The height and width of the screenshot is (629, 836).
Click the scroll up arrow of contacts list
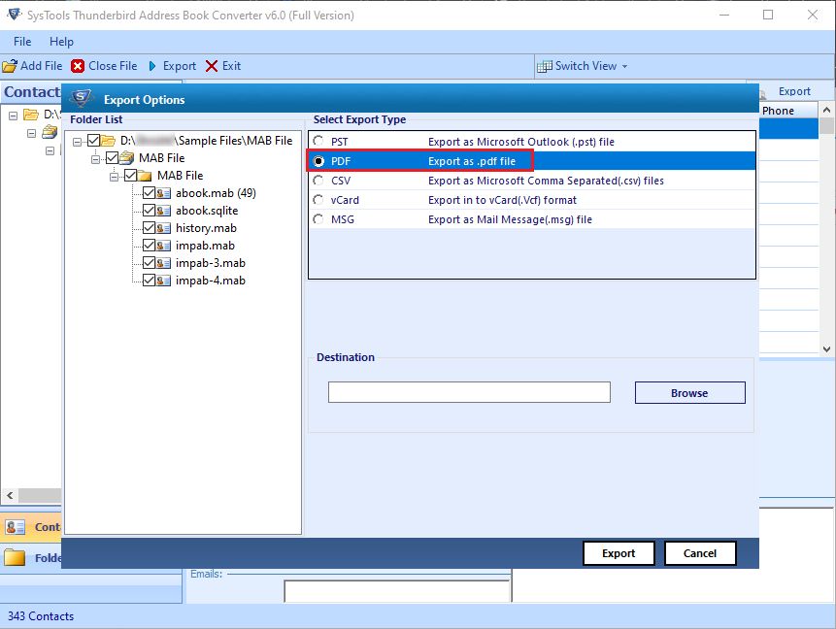pos(826,110)
